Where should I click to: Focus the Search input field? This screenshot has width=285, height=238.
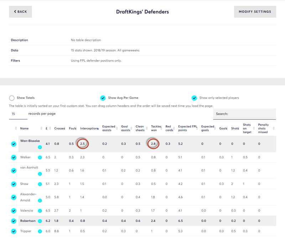point(244,114)
